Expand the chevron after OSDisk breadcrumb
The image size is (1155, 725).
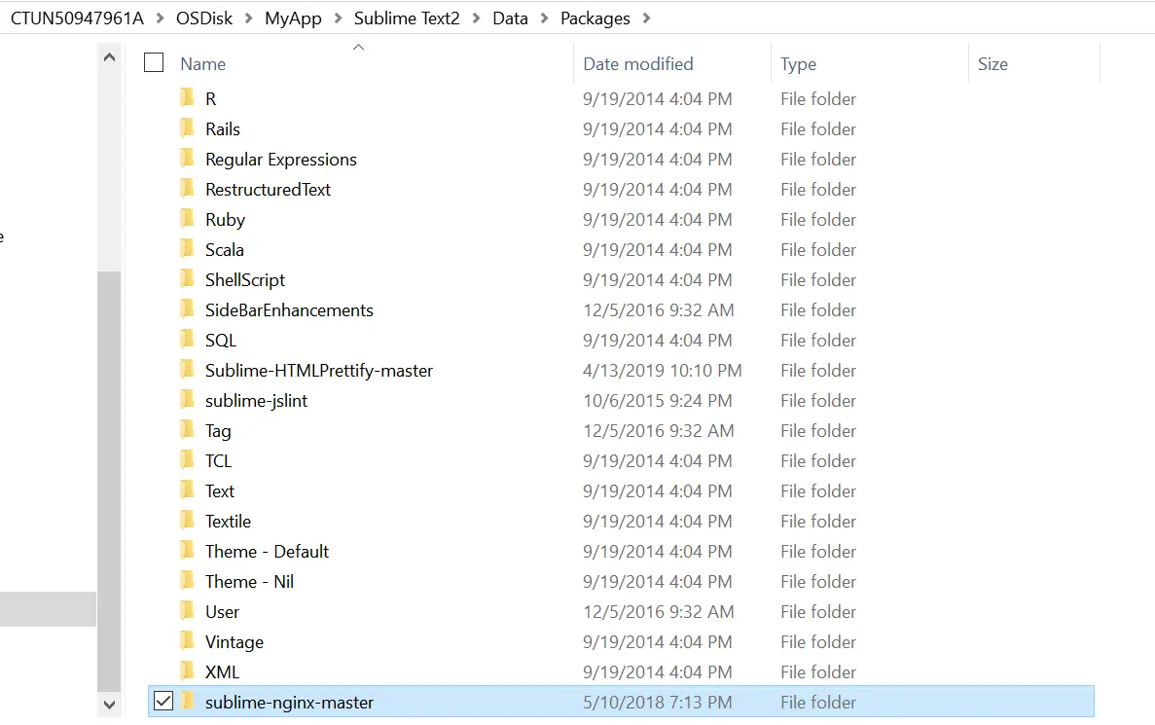pos(248,18)
